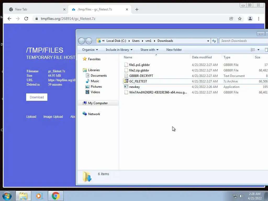The image size is (268, 201).
Task: Open the Share with menu
Action: click(149, 49)
